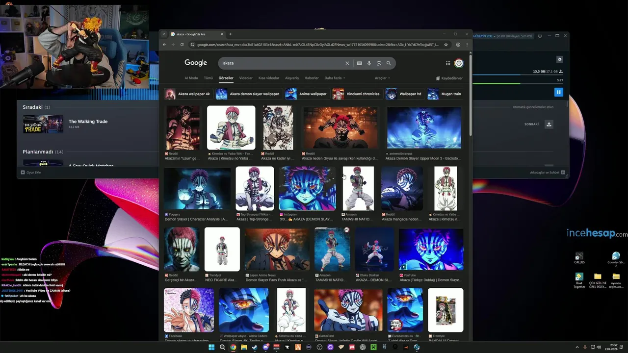Clear the Google search box text

[x=347, y=63]
